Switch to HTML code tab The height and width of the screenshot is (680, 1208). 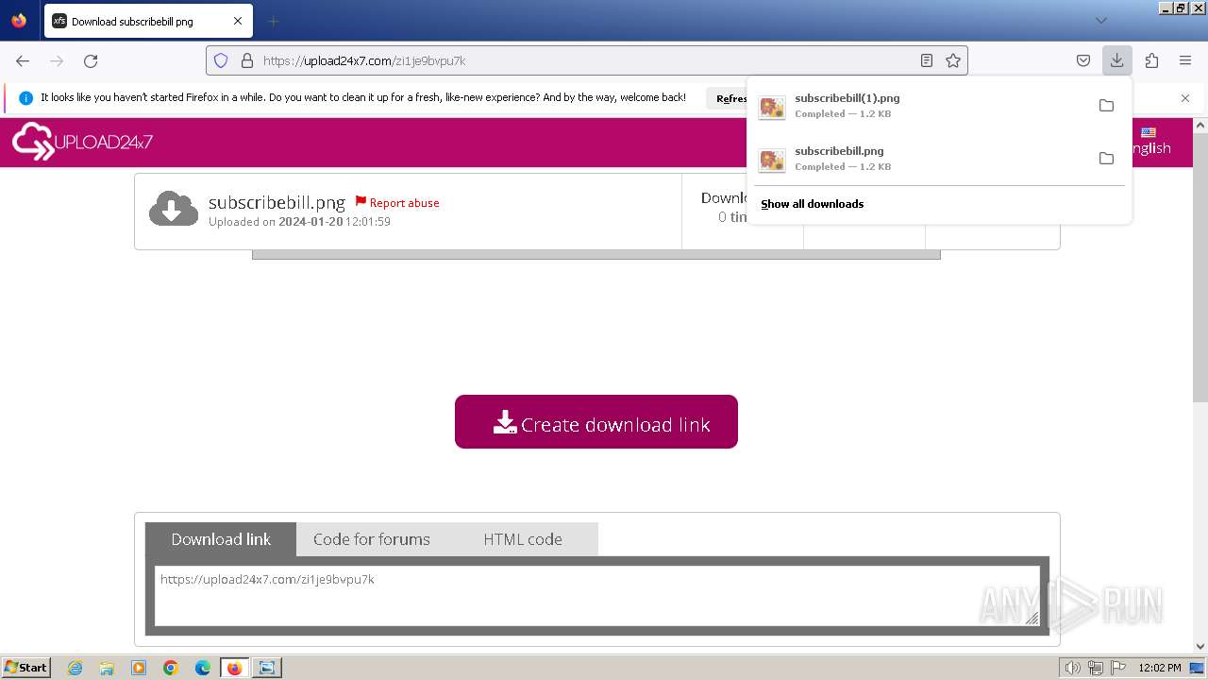coord(523,539)
